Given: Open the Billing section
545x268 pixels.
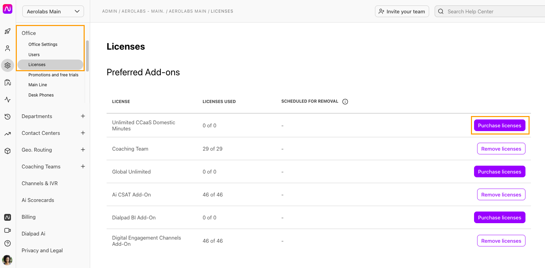Looking at the screenshot, I should click(x=28, y=217).
